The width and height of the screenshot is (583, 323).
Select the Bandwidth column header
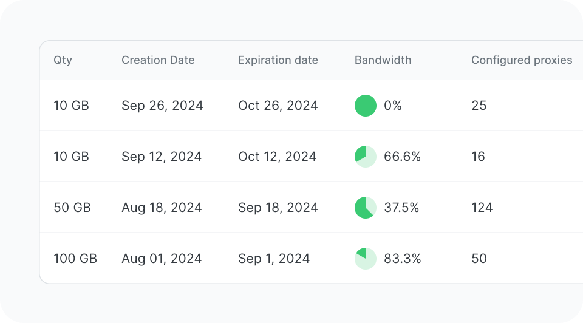pos(383,60)
